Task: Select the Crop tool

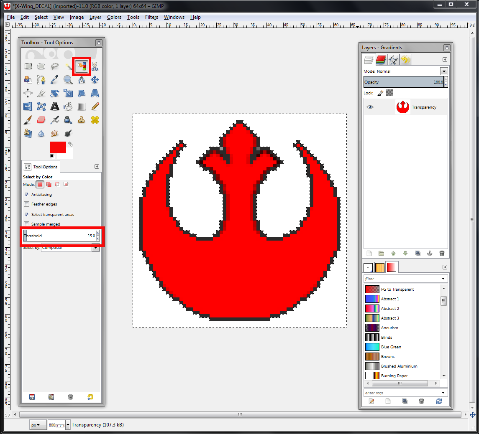Action: pyautogui.click(x=41, y=93)
